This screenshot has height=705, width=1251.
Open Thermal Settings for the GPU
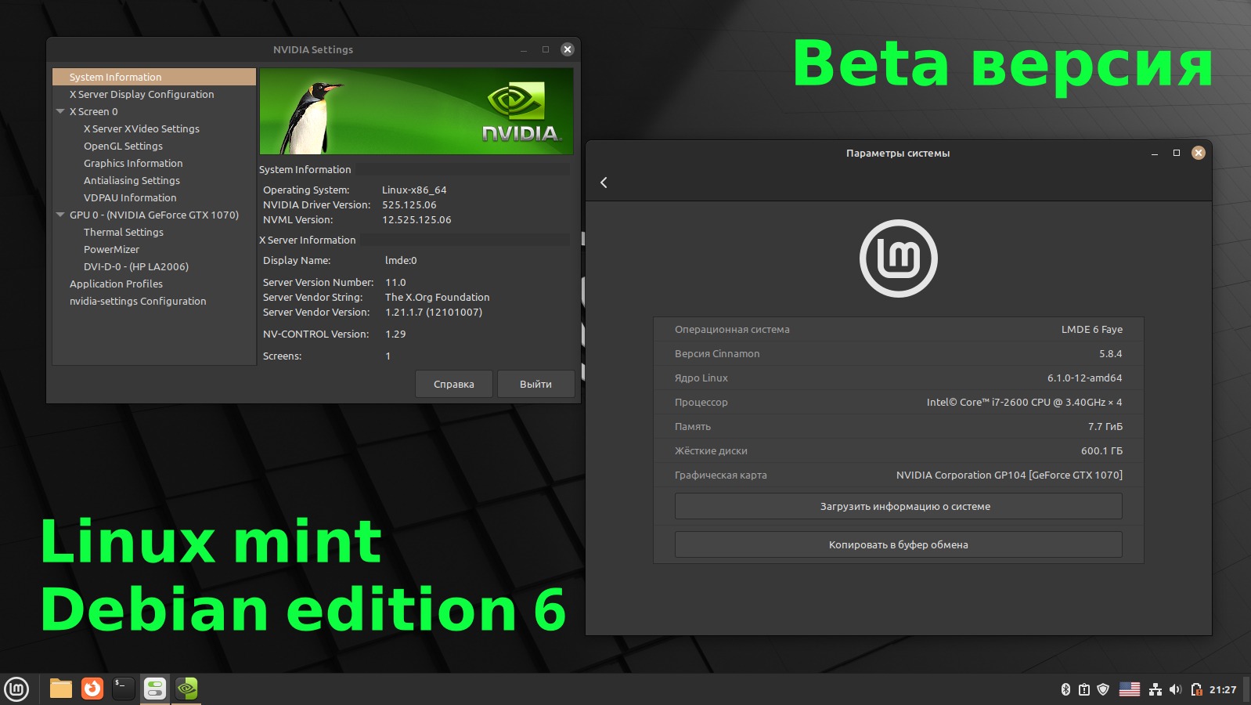[124, 232]
